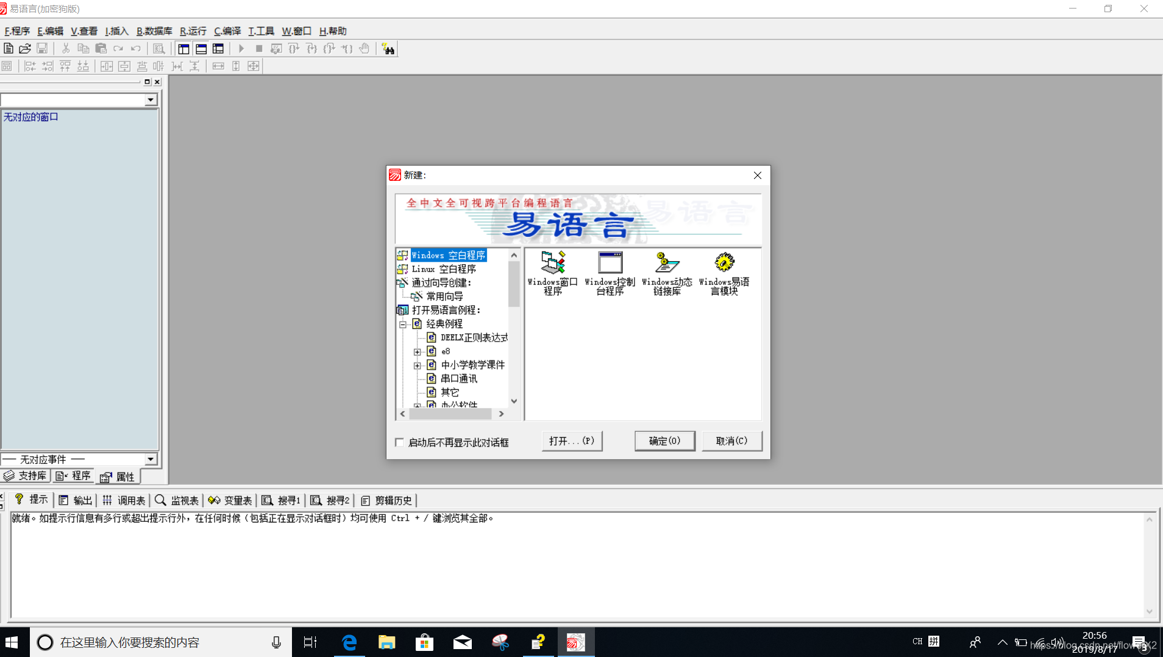This screenshot has width=1163, height=657.
Task: Select the Windows动态链接库 icon
Action: pyautogui.click(x=667, y=273)
